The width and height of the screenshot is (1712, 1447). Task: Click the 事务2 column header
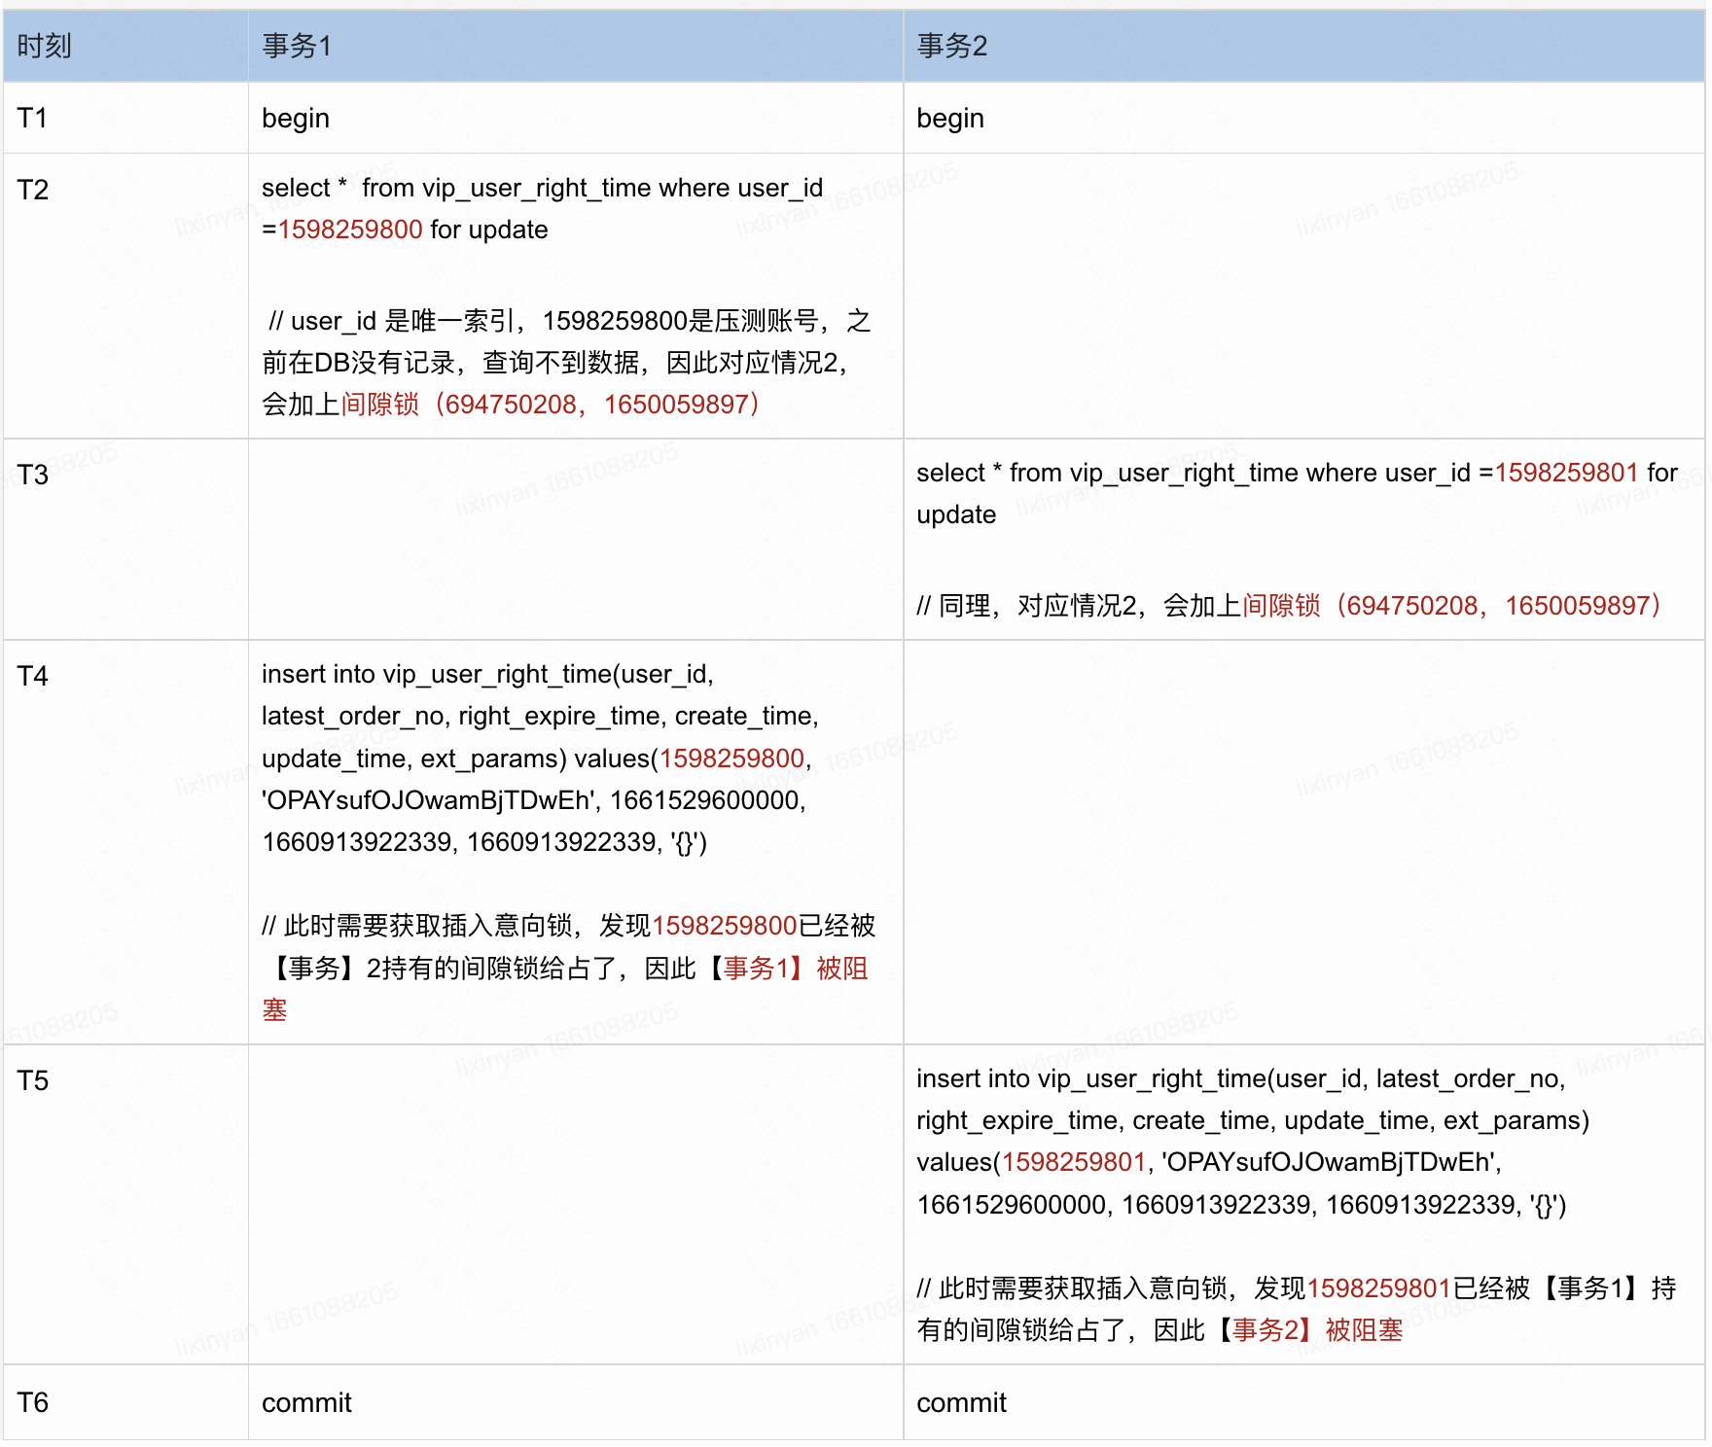click(x=951, y=46)
